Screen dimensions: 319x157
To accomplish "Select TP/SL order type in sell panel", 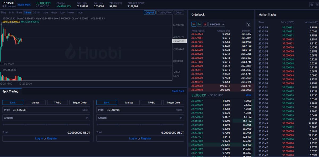I will (151, 102).
